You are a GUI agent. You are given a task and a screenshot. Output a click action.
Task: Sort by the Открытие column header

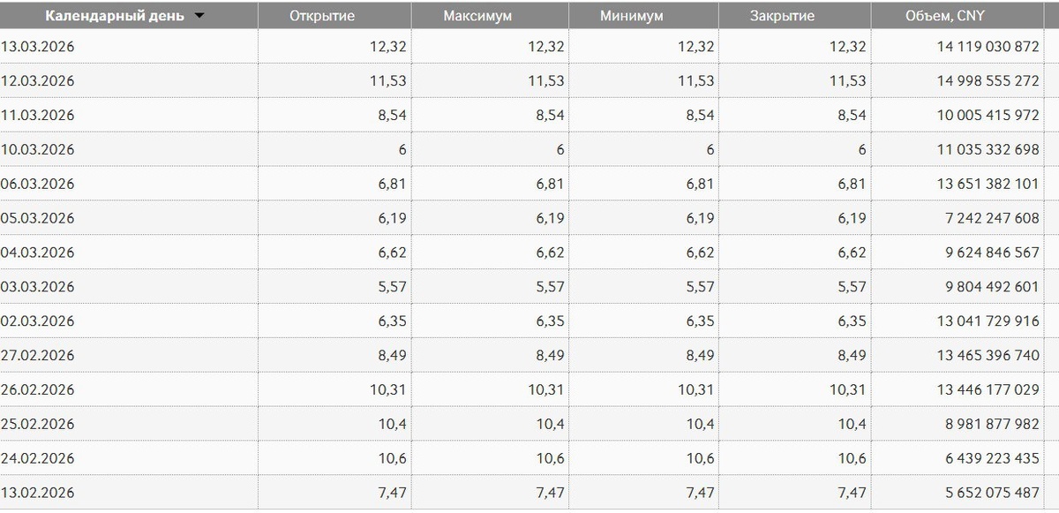point(322,16)
